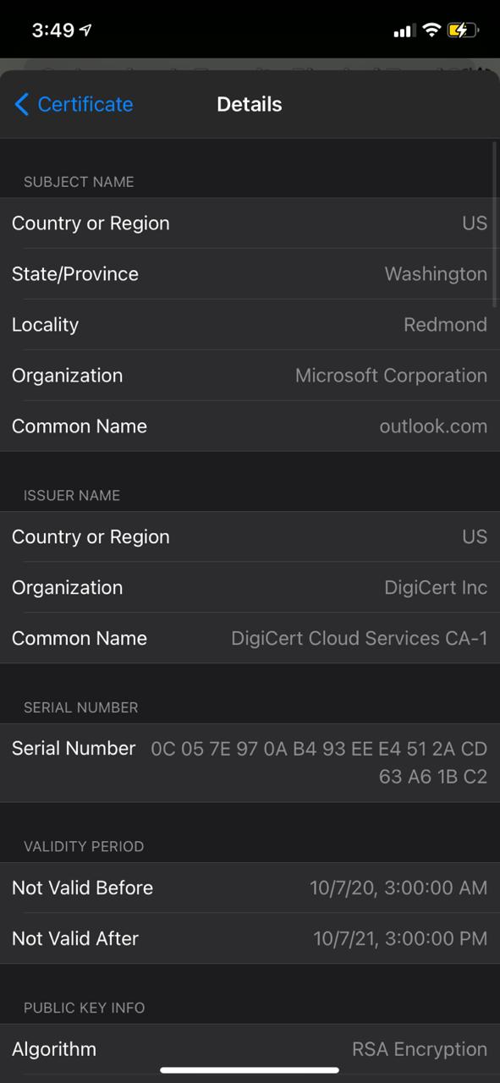Image resolution: width=500 pixels, height=1083 pixels.
Task: Tap the Organization Microsoft Corporation row
Action: pyautogui.click(x=250, y=376)
